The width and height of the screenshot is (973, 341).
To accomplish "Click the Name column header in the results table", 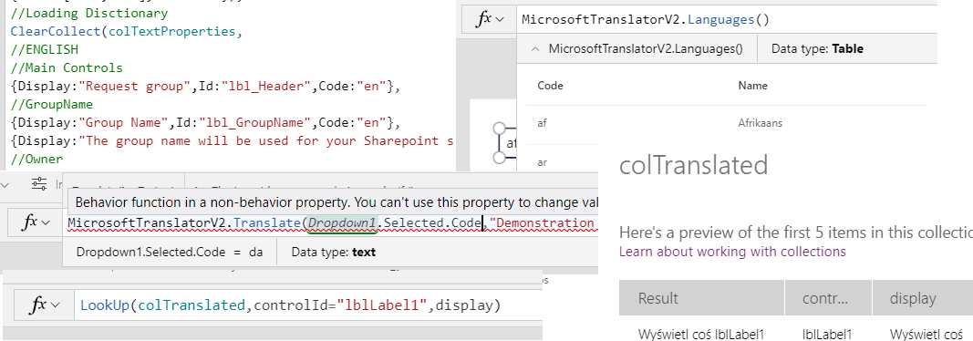I will pyautogui.click(x=752, y=86).
